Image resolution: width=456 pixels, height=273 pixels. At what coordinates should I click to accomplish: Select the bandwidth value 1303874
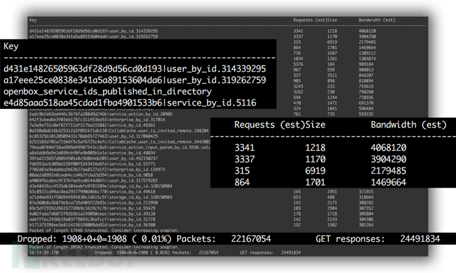367,58
